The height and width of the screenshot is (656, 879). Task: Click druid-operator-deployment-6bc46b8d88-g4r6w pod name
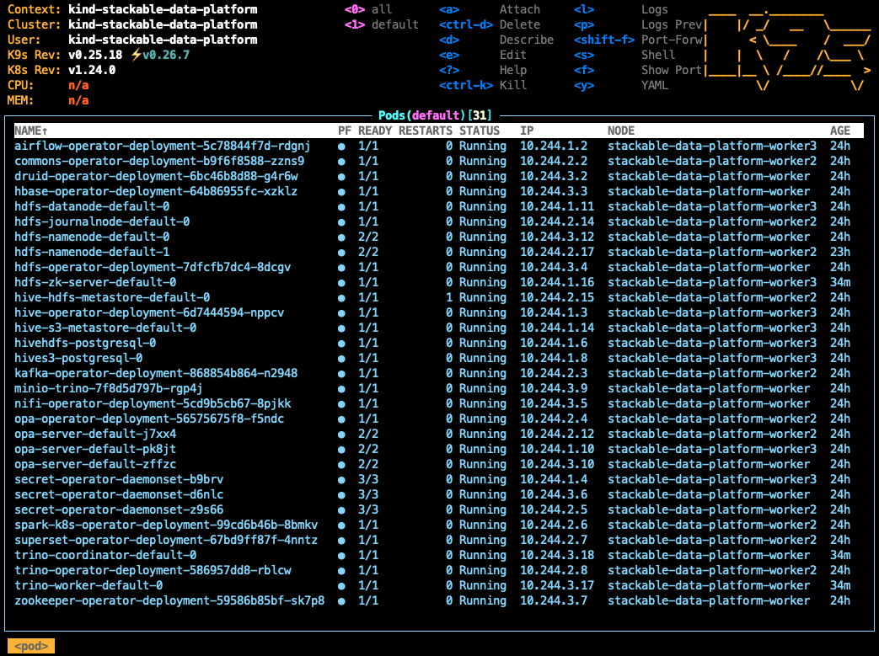(x=157, y=176)
